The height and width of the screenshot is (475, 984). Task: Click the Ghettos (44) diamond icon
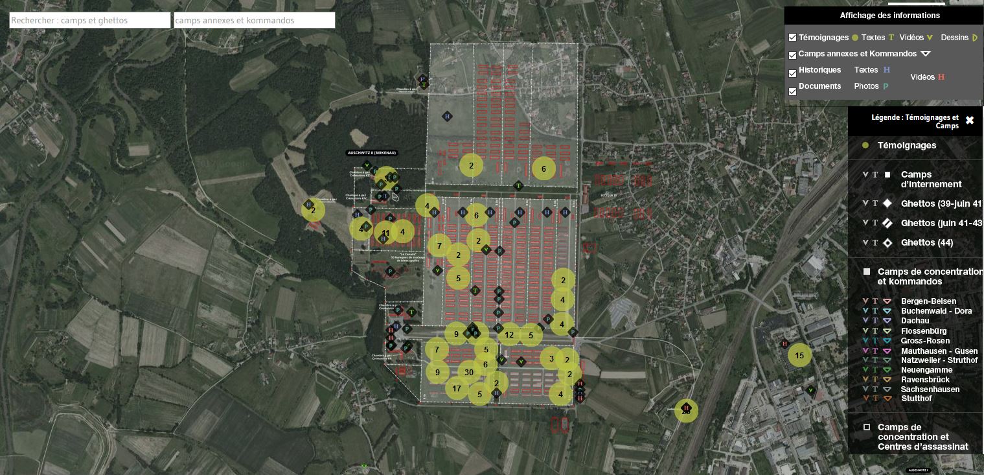pos(887,242)
